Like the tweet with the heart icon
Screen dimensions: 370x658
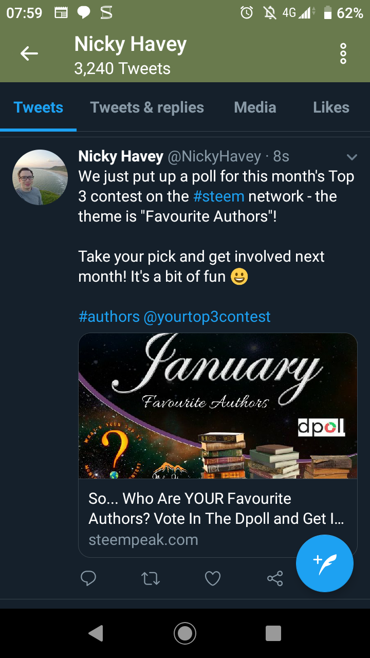[213, 579]
